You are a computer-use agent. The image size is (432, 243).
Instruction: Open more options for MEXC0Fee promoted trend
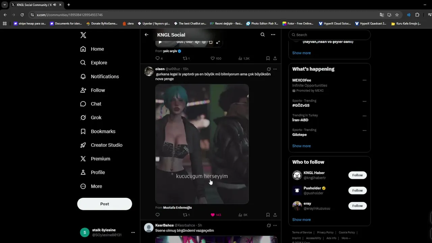(x=364, y=80)
